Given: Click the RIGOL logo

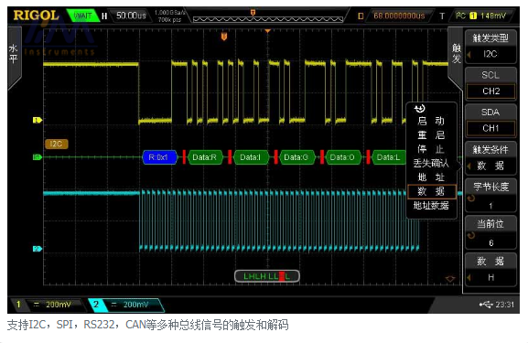Looking at the screenshot, I should (x=36, y=16).
